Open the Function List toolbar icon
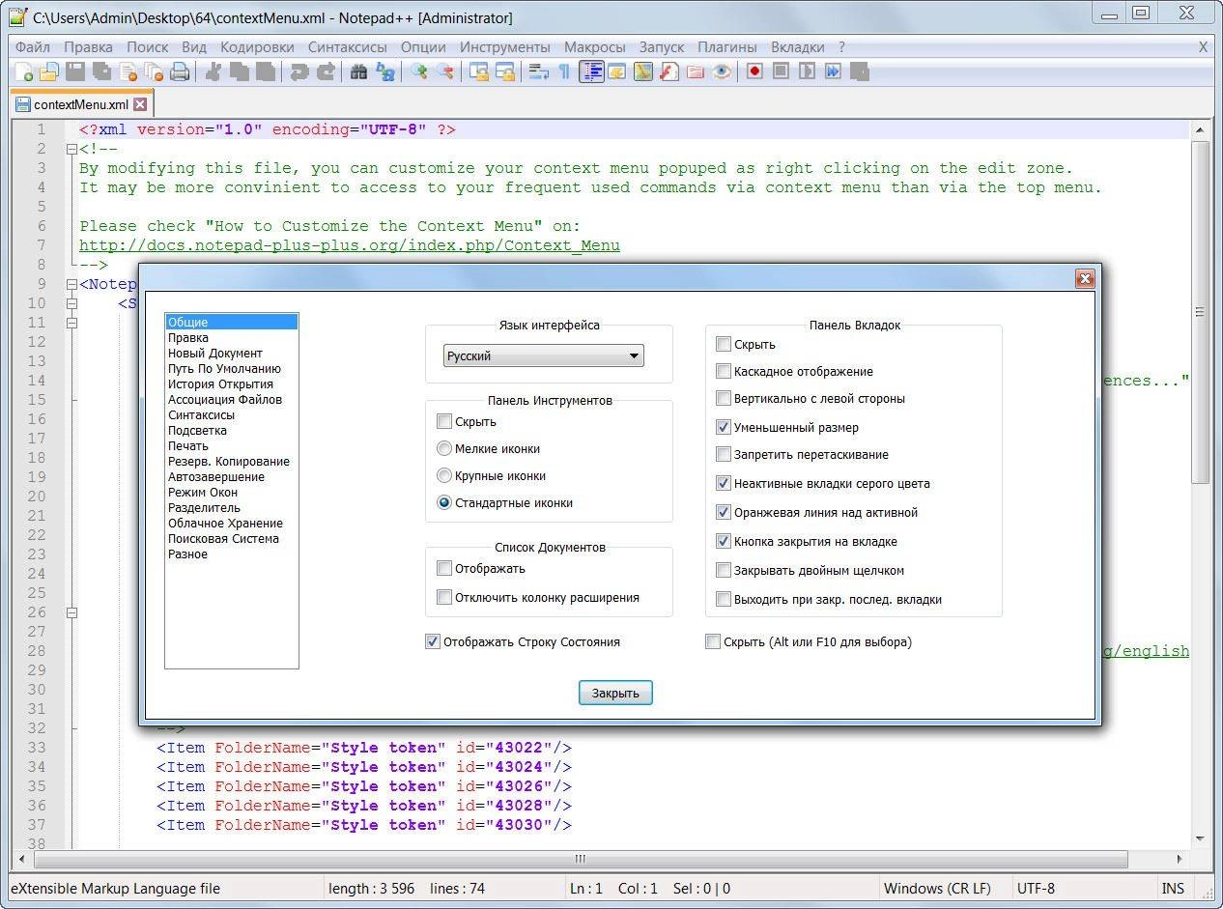This screenshot has width=1223, height=909. (x=669, y=71)
